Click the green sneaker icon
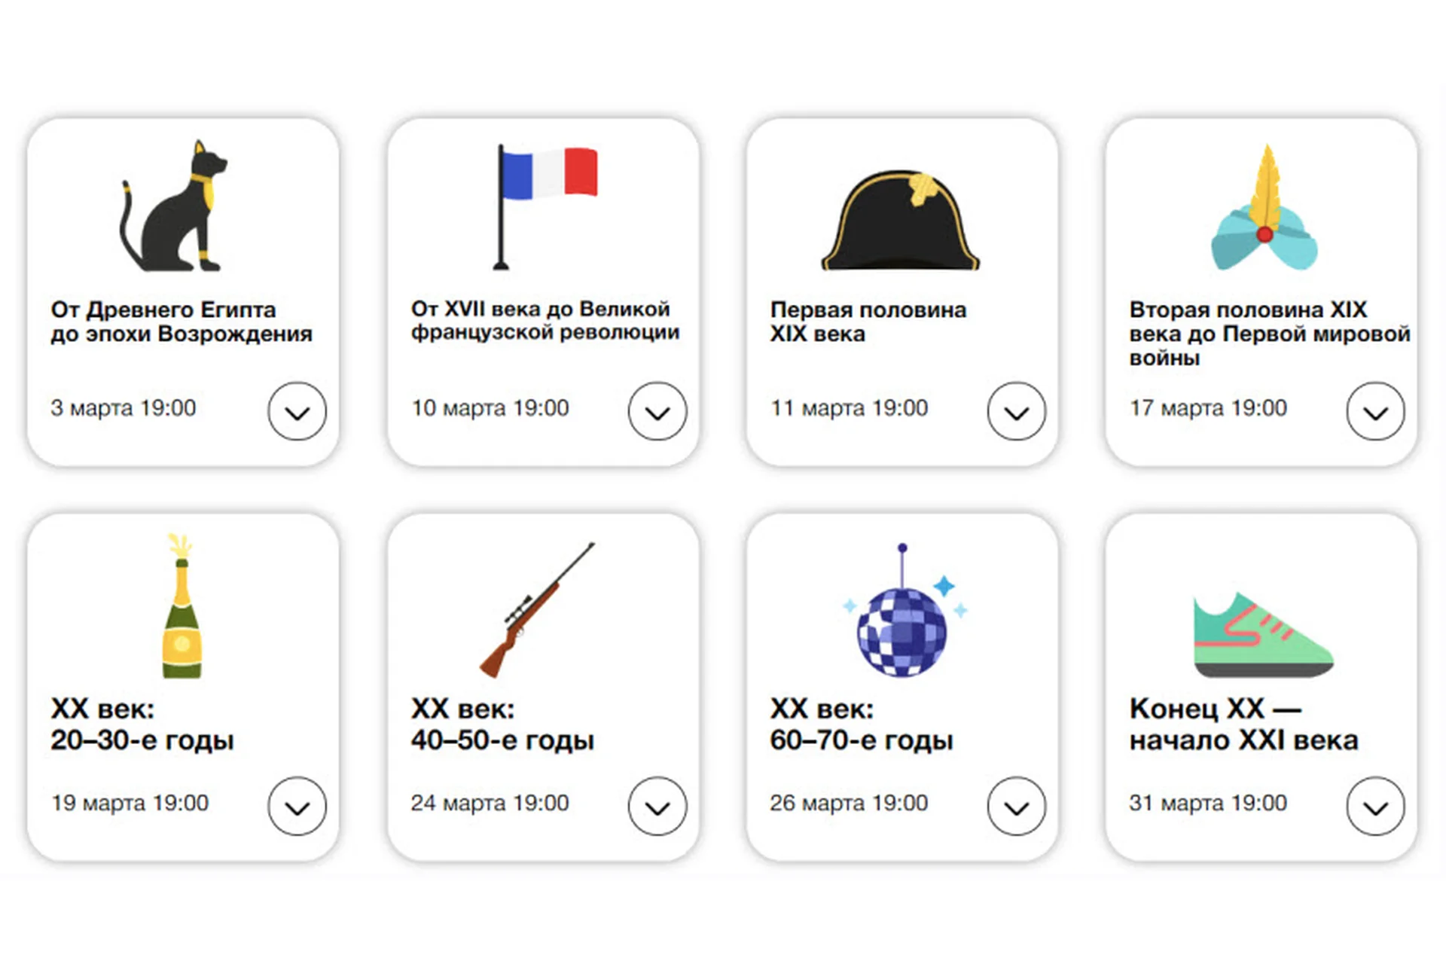The width and height of the screenshot is (1446, 964). [1263, 634]
